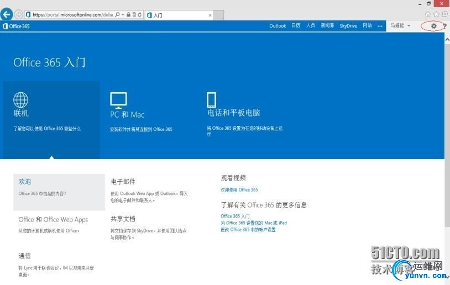Open 日历 in the navigation bar
The image size is (450, 285).
(x=296, y=25)
